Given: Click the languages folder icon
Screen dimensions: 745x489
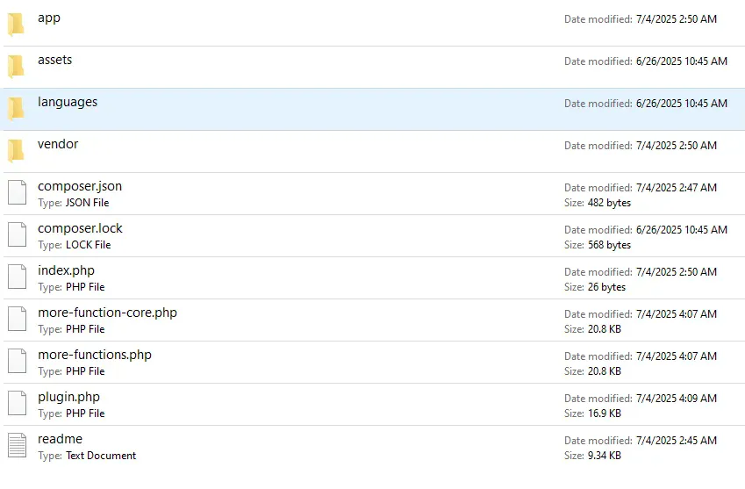Looking at the screenshot, I should pos(16,109).
